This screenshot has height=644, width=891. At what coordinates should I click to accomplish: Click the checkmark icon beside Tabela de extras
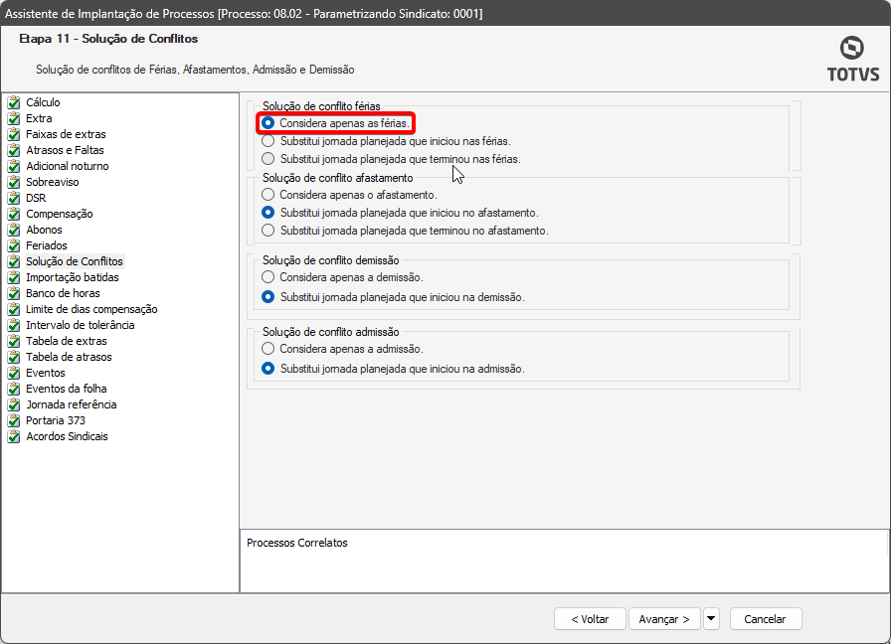(14, 341)
